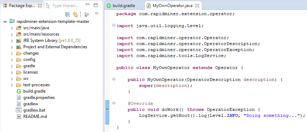Image resolution: width=307 pixels, height=132 pixels.
Task: Click the config folder icon
Action: point(19,59)
